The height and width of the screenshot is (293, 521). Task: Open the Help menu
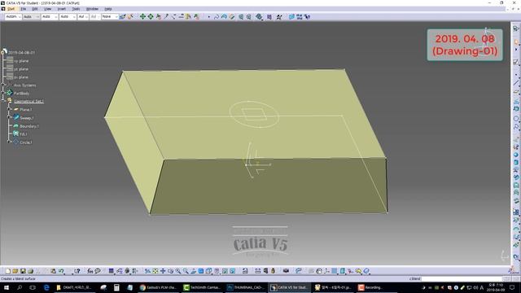[108, 9]
